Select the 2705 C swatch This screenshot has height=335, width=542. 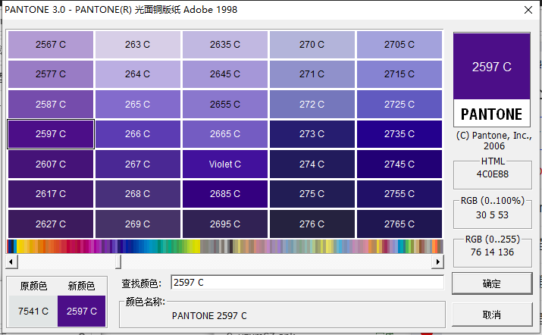[x=399, y=45]
